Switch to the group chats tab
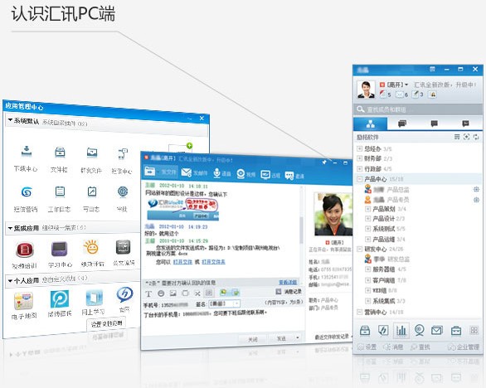This screenshot has height=388, width=486. 402,124
